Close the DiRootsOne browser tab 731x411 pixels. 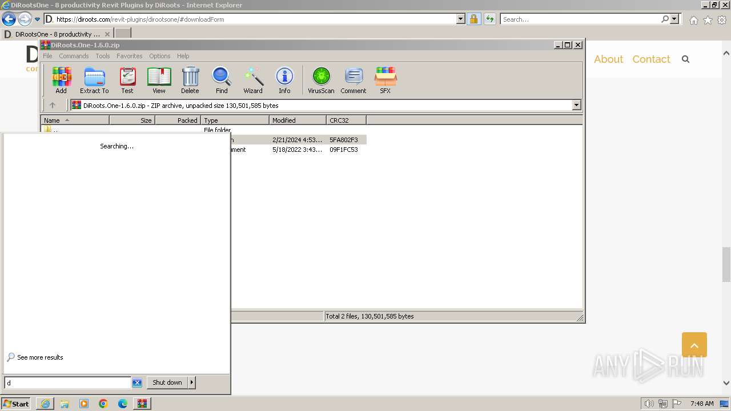(x=107, y=34)
